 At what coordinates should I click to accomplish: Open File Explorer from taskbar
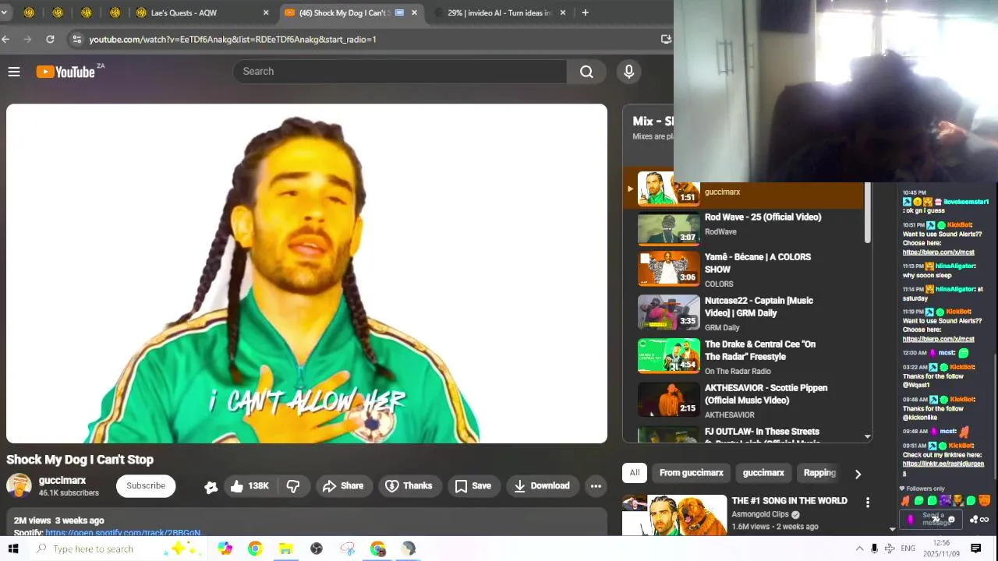pyautogui.click(x=285, y=549)
